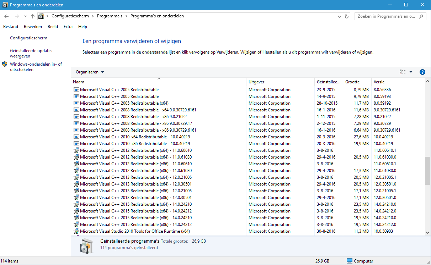Sort by the Uitgever column header
The image size is (431, 265).
pos(281,82)
